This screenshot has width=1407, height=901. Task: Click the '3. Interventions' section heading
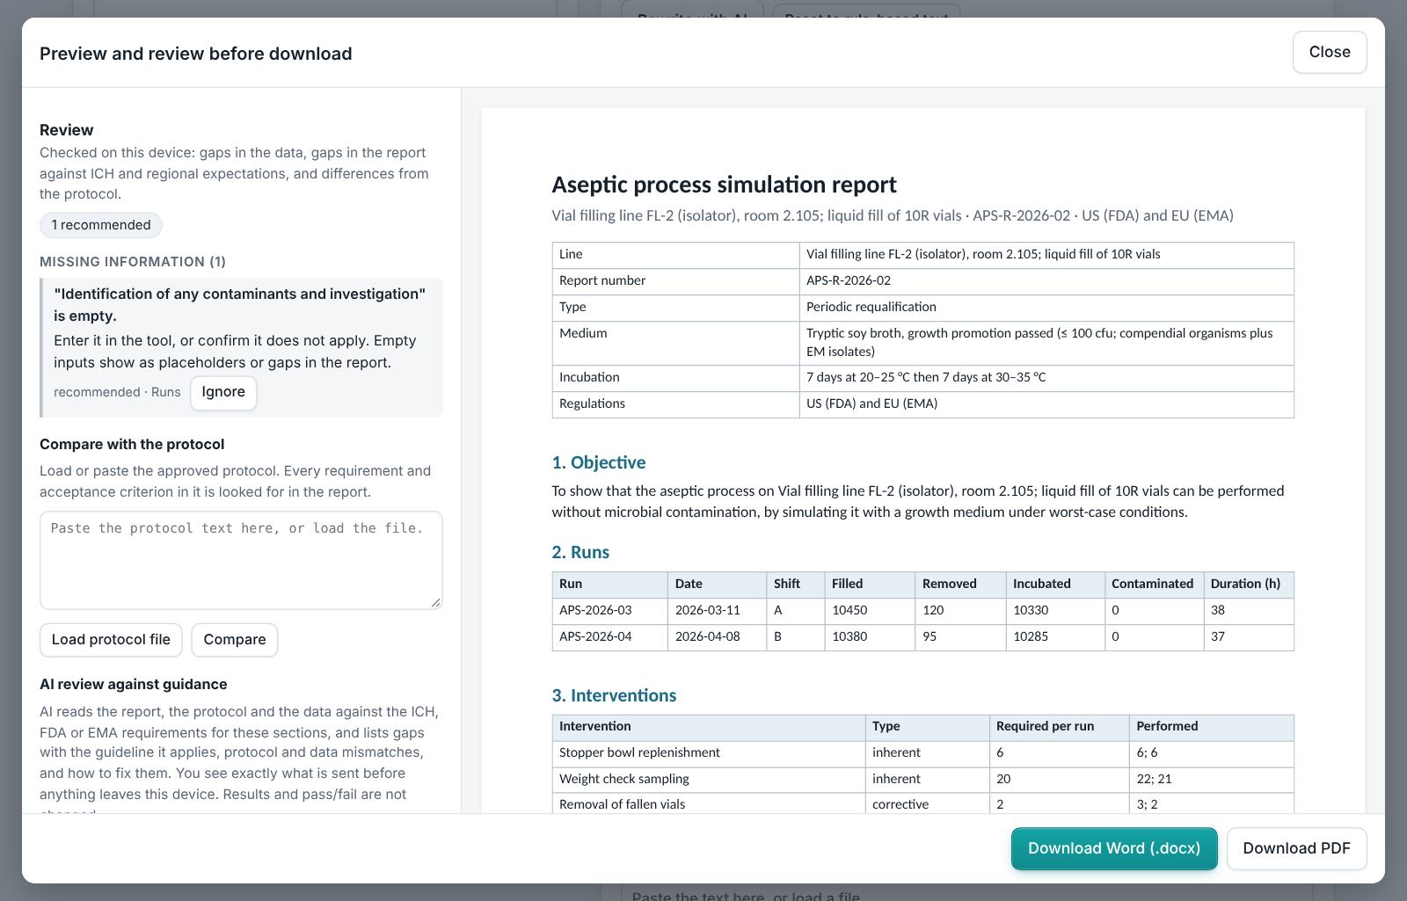point(614,695)
